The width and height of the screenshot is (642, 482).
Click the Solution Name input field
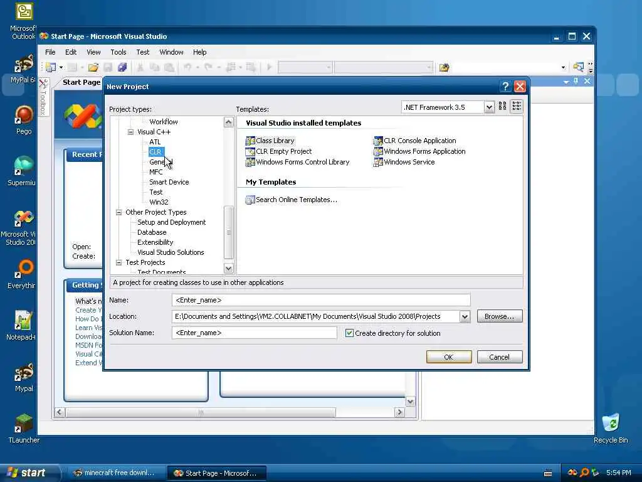tap(255, 333)
